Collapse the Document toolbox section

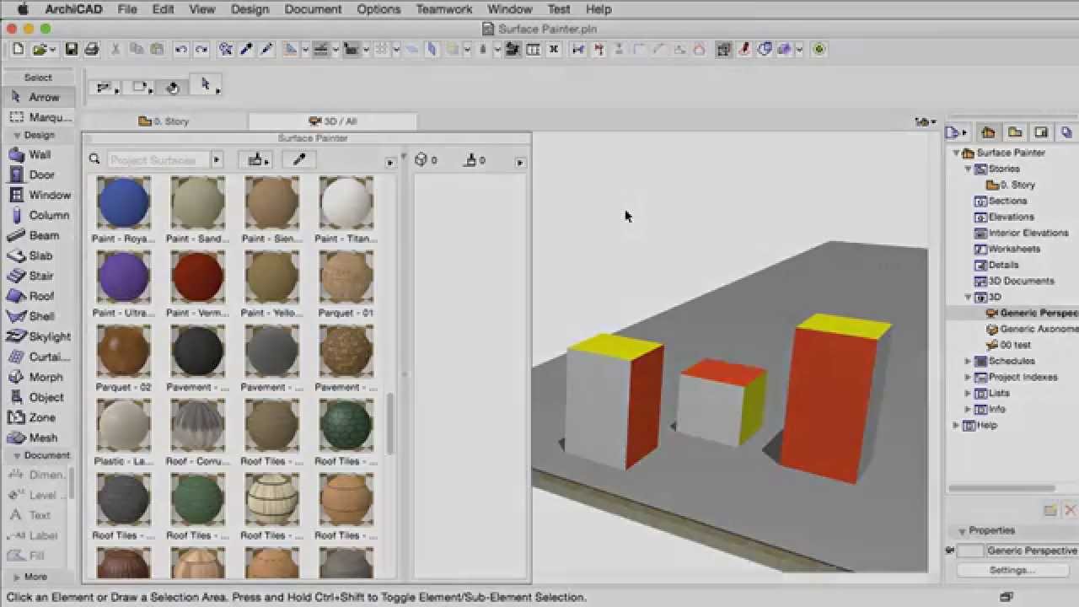16,455
